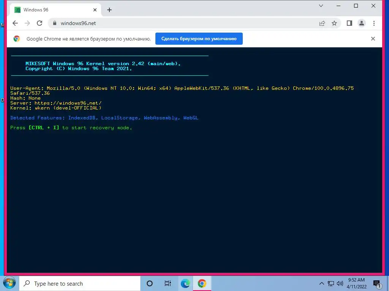Open the Windows Start button
The width and height of the screenshot is (389, 291).
tap(9, 283)
